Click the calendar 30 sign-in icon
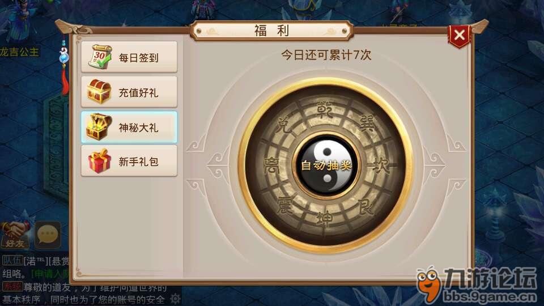544x306 pixels. (x=100, y=57)
